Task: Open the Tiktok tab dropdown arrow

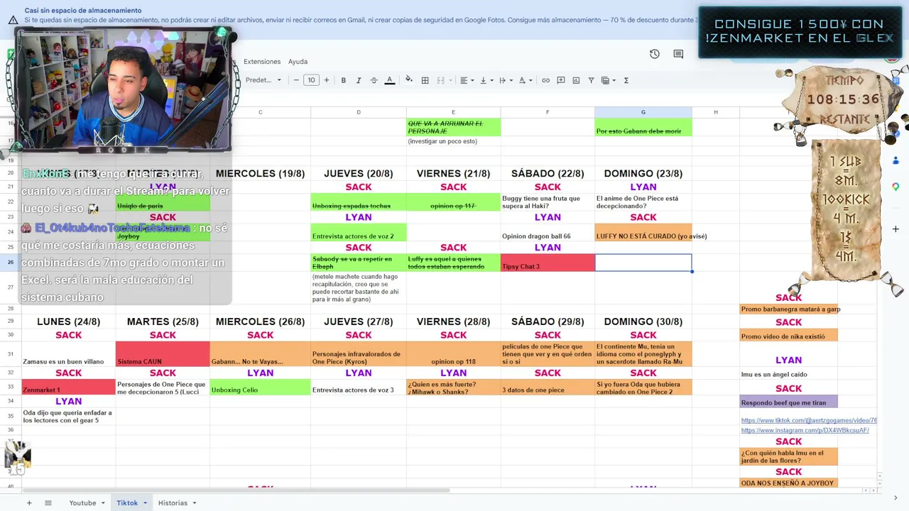Action: 145,502
